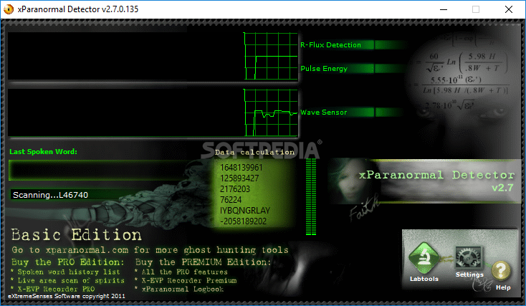The width and height of the screenshot is (526, 306).
Task: Click the Wave Sensor graph grid
Action: [x=271, y=113]
